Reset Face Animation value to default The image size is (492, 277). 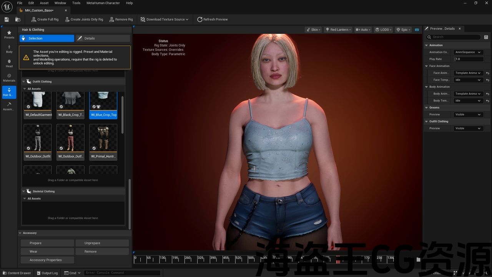tap(487, 73)
